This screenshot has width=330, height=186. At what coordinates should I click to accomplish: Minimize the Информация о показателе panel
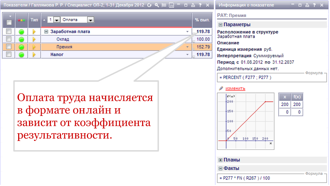(x=293, y=5)
